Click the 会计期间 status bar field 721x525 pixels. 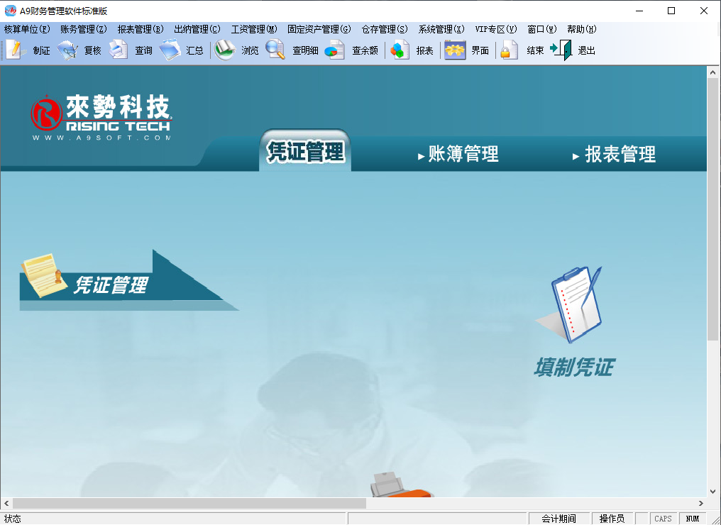[x=558, y=519]
